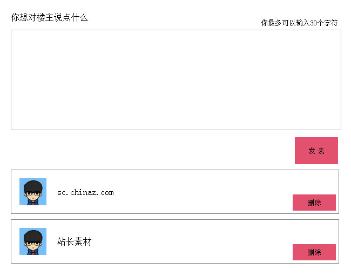
Task: Click the 你最多可以输入30个字符 hint text
Action: (x=299, y=23)
